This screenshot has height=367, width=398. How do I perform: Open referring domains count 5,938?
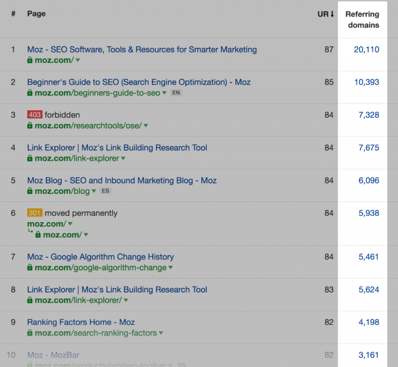point(369,213)
